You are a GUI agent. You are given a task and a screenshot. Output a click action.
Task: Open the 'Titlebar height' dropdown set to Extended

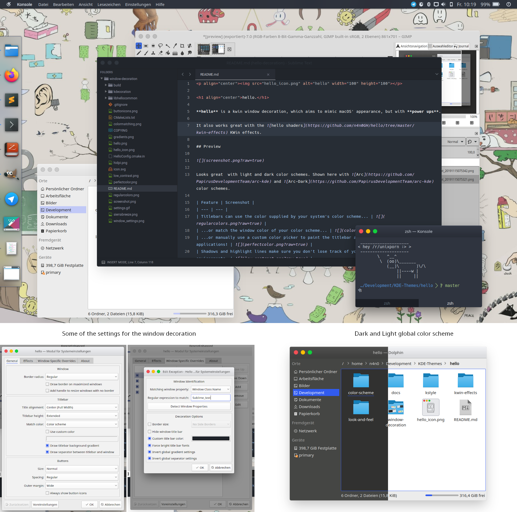(82, 416)
